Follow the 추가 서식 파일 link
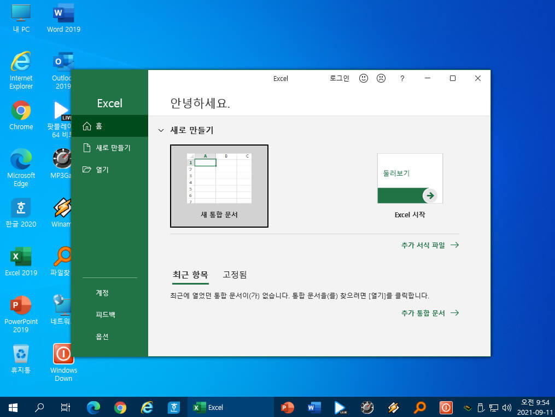Screen dimensions: 555x417 430,245
